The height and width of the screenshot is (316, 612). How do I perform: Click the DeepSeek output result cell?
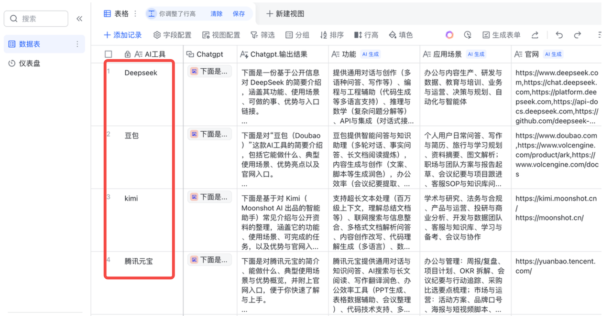(x=283, y=94)
